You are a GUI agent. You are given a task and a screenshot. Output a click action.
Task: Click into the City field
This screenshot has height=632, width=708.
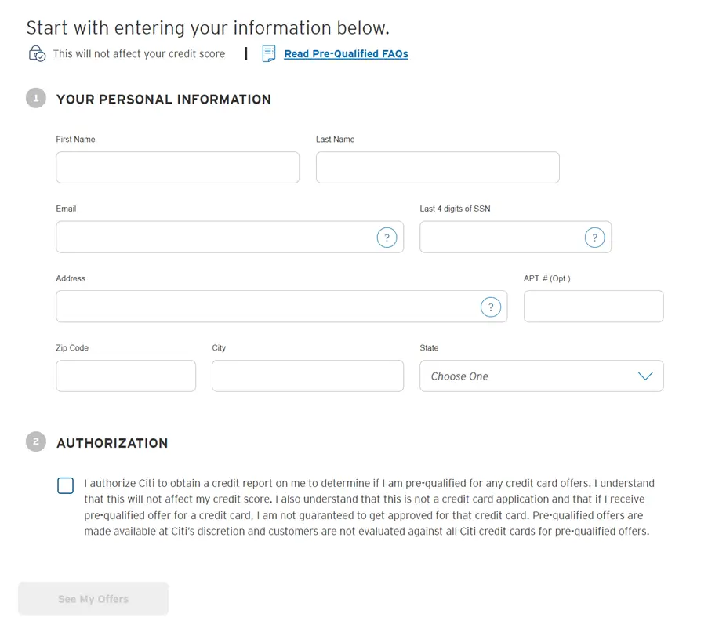[307, 376]
